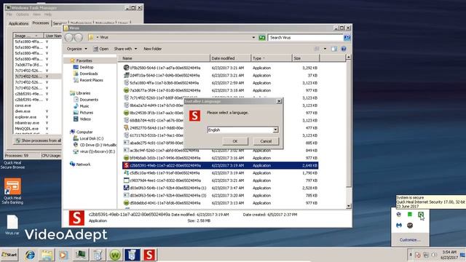The height and width of the screenshot is (262, 466).
Task: Click file list scrollbar down arrow
Action: [x=349, y=206]
